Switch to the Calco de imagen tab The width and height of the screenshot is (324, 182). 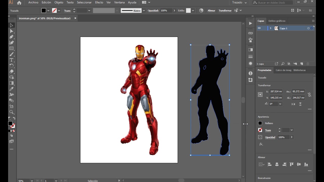click(x=283, y=70)
